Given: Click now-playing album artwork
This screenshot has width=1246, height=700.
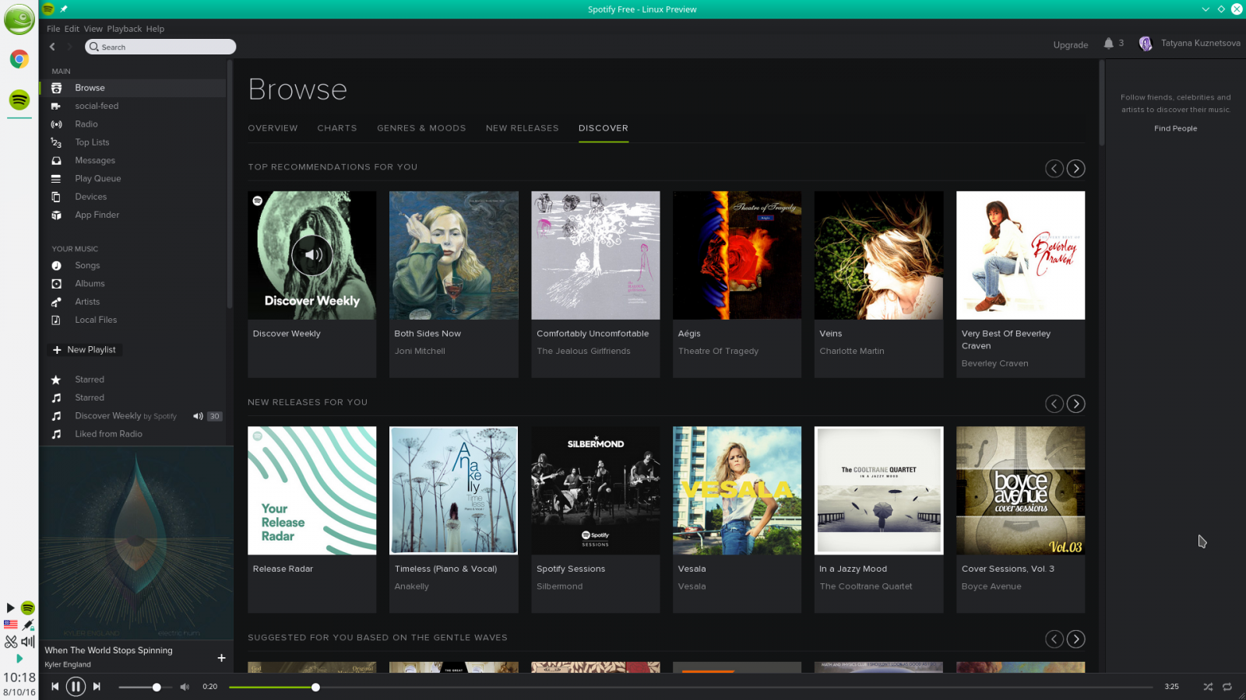Looking at the screenshot, I should [x=136, y=543].
